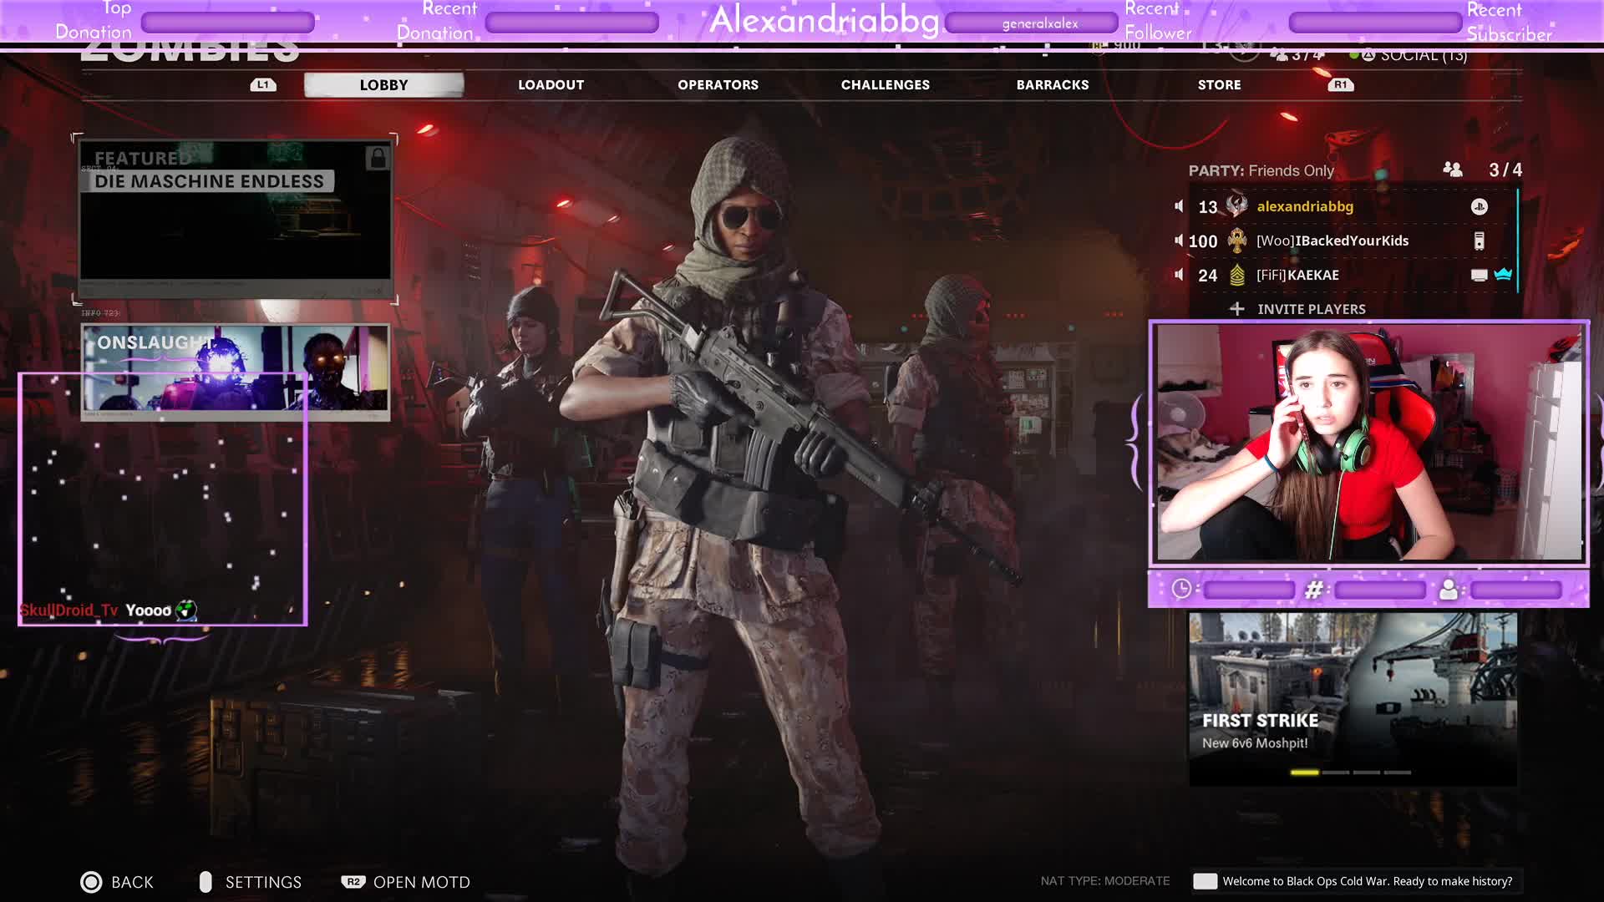Select the Die Maschine Endless featured card

pyautogui.click(x=235, y=219)
